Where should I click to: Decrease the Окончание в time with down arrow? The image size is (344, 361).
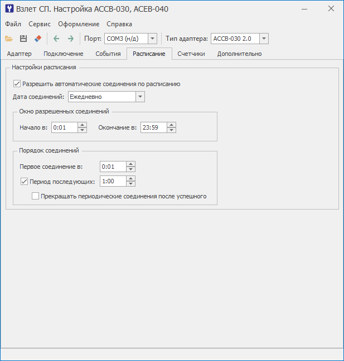click(171, 130)
